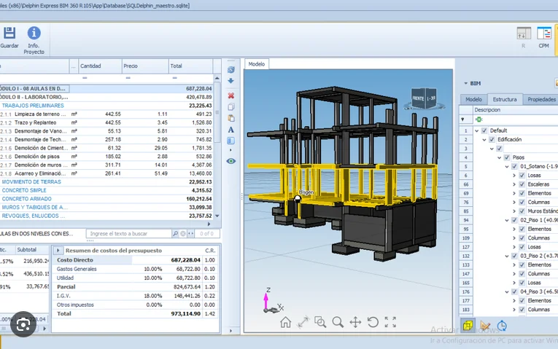Uncheck the Default checkbox
Image resolution: width=558 pixels, height=349 pixels.
click(x=484, y=130)
